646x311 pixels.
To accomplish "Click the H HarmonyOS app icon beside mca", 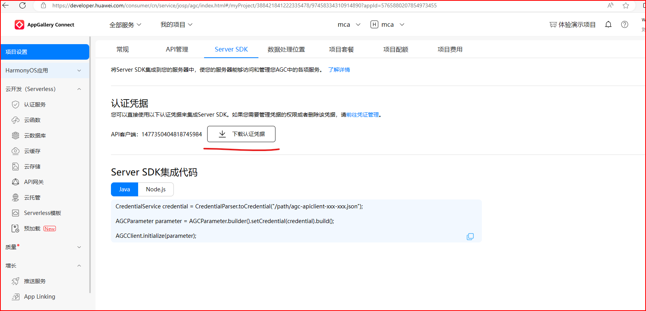I will point(374,24).
